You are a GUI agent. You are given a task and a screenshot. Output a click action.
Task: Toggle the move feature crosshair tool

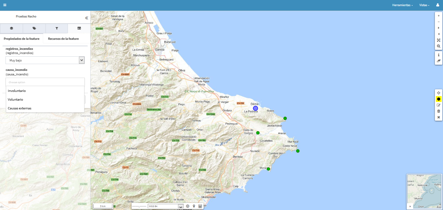tap(438, 93)
